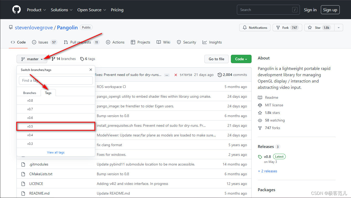Expand the Open Source menu
The image size is (351, 198).
(x=92, y=10)
